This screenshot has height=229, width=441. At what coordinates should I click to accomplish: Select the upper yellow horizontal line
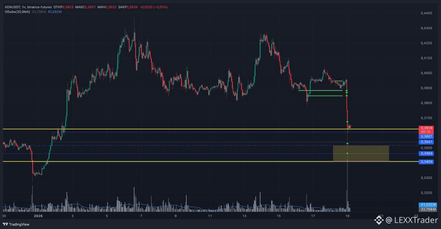coord(210,129)
